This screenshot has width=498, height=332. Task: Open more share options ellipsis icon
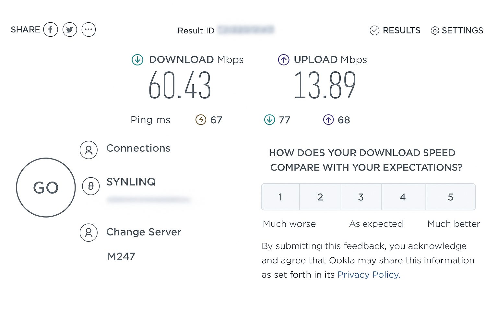tap(89, 30)
